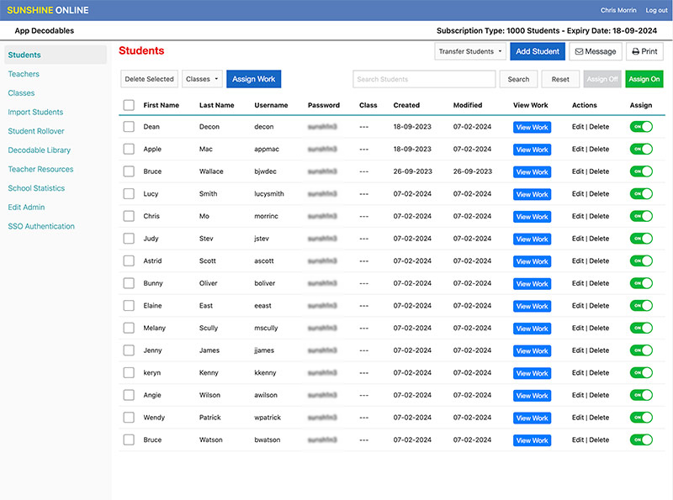Viewport: 673px width, 500px height.
Task: Log out of Sunshine Online
Action: coord(656,10)
